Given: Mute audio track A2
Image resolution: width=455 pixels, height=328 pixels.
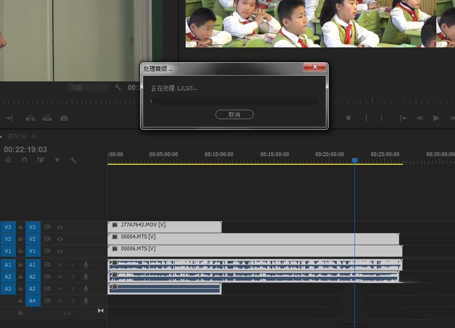Looking at the screenshot, I should coord(60,277).
